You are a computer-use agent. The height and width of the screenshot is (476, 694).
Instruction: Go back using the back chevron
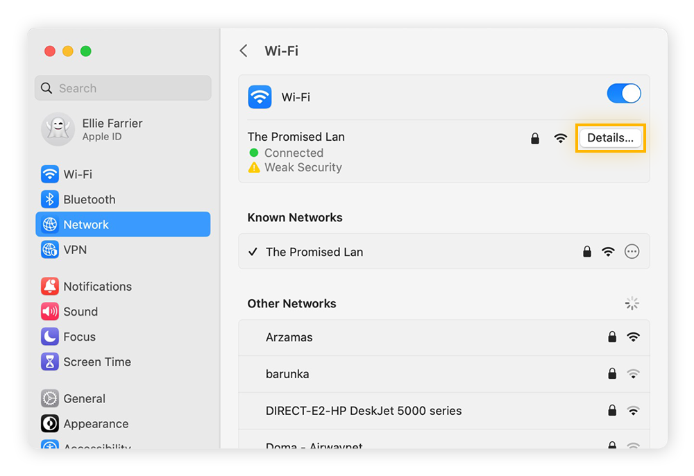[244, 50]
